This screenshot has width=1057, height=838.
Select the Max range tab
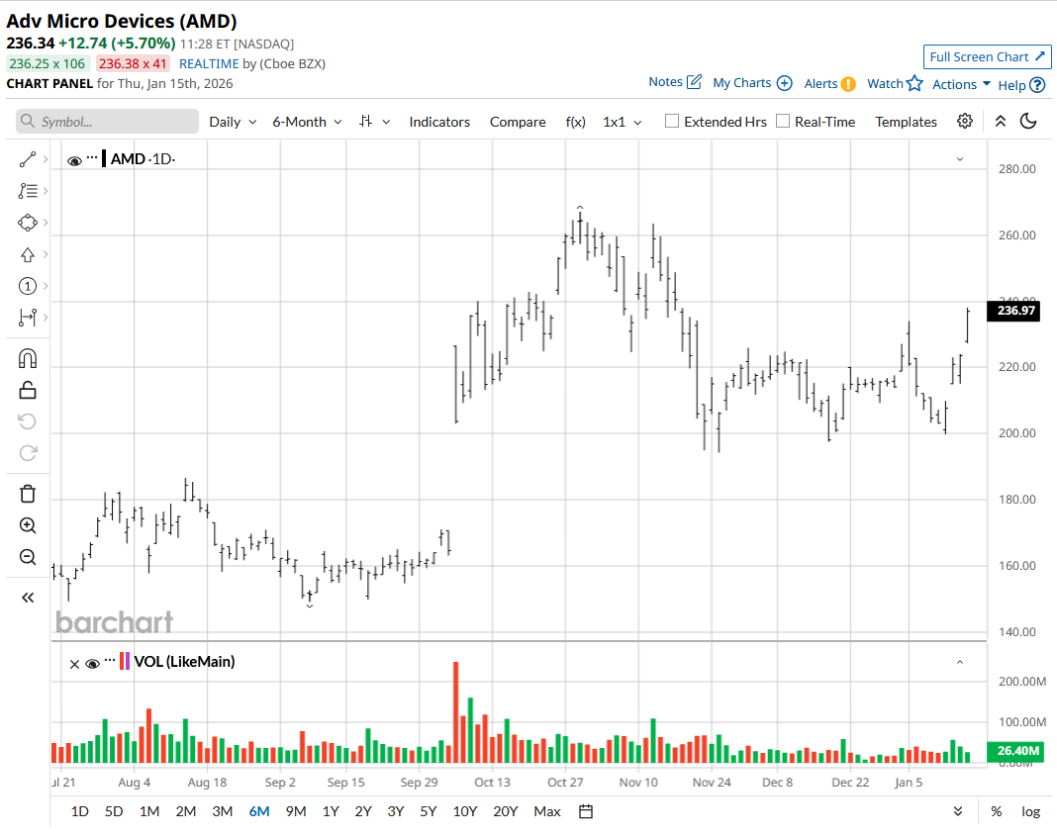(546, 811)
